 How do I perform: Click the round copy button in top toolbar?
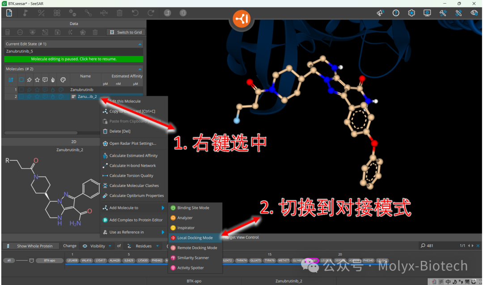183,13
